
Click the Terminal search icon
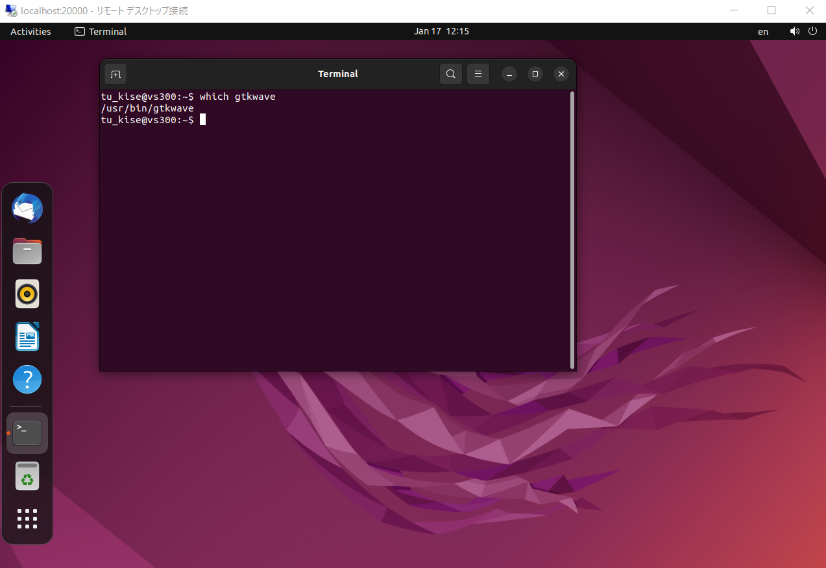(x=451, y=74)
